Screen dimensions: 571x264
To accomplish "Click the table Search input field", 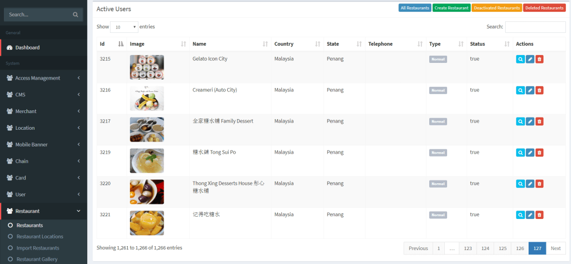I will click(x=535, y=27).
